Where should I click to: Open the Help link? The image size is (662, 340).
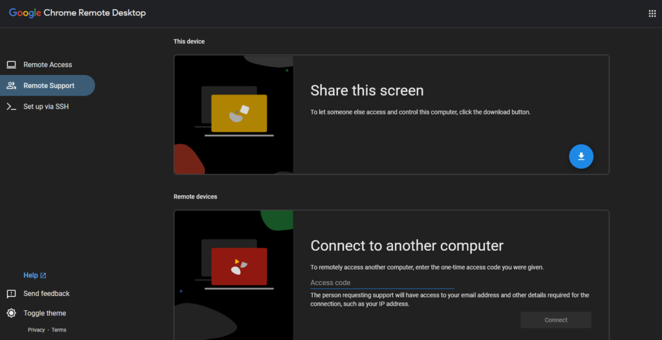tap(30, 275)
